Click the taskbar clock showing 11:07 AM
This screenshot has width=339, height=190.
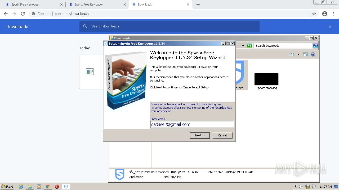point(325,187)
